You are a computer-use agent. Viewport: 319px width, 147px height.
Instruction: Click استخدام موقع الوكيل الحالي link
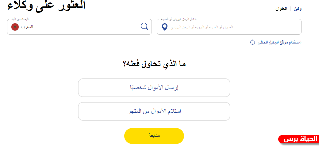(279, 42)
